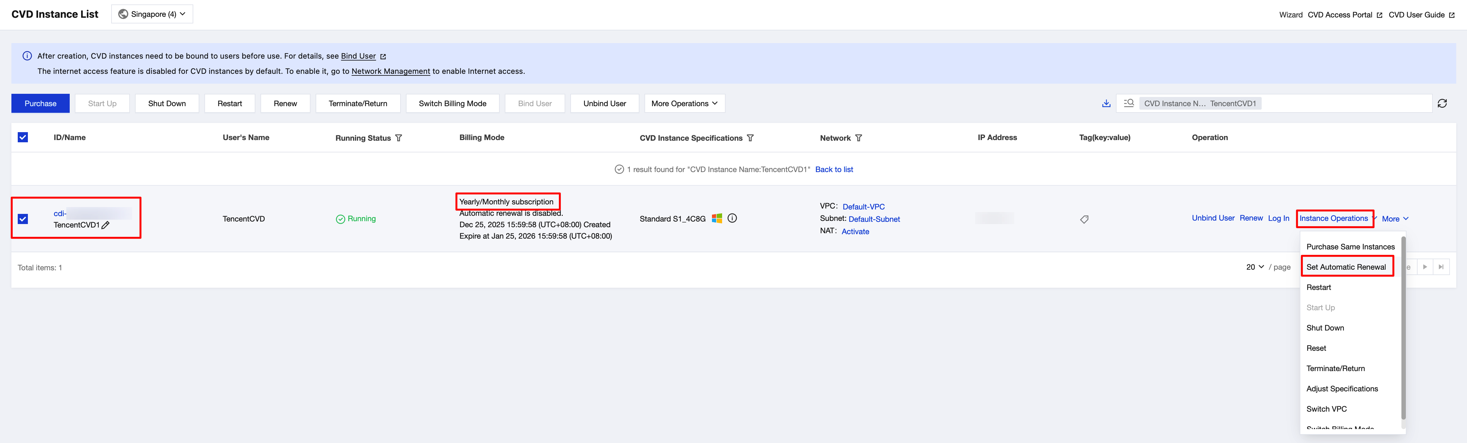This screenshot has width=1467, height=443.
Task: Click the pencil edit icon beside TencentCVD1
Action: (x=106, y=225)
